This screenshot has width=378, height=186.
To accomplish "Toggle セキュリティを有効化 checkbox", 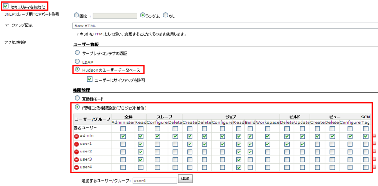I will tap(6, 6).
